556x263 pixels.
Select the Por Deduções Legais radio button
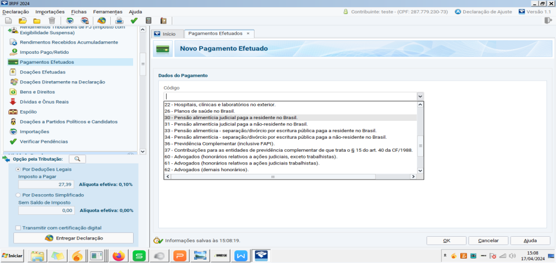18,168
